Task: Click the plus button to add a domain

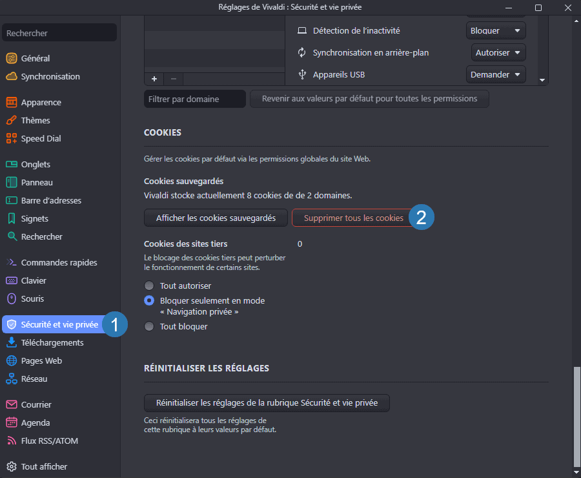Action: [154, 79]
